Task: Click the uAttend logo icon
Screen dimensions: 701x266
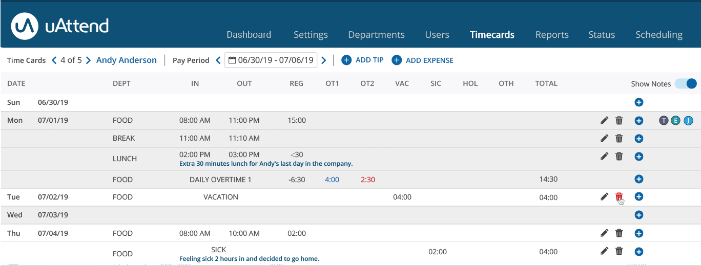Action: coord(25,26)
